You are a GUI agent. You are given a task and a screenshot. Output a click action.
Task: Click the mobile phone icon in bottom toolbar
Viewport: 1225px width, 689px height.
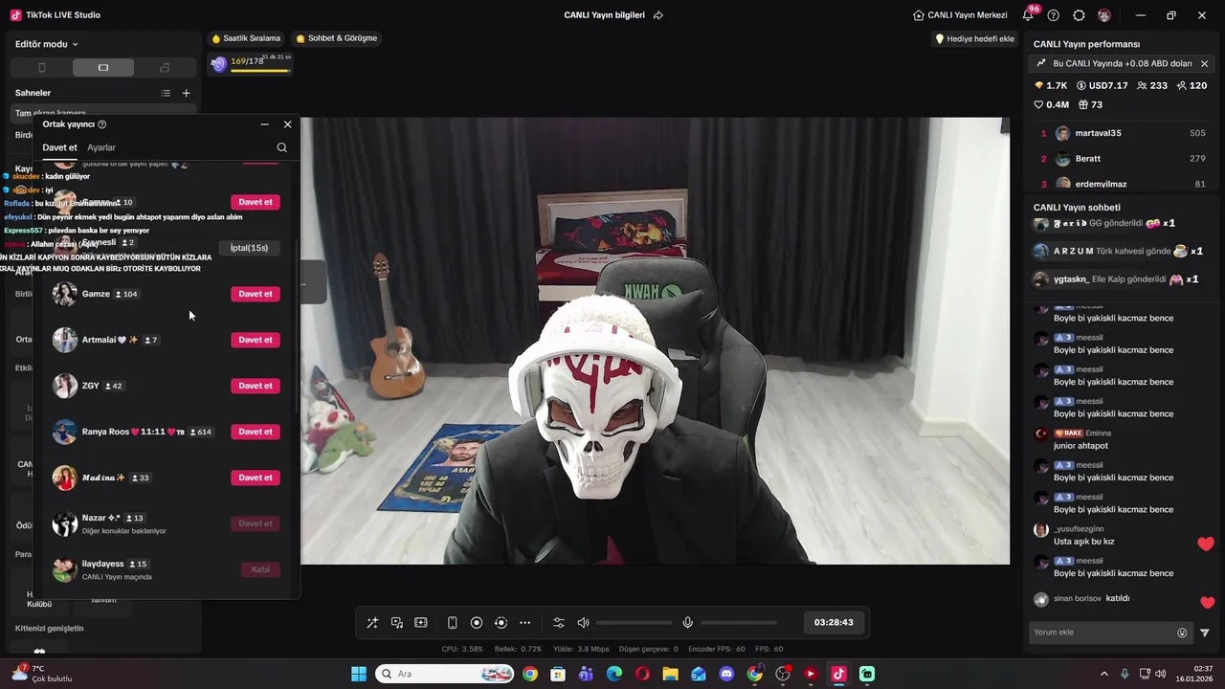453,622
